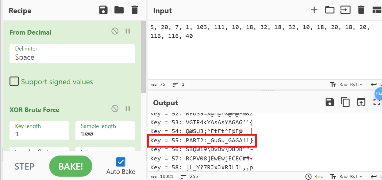
Task: Open a folder as input
Action: tap(330, 10)
